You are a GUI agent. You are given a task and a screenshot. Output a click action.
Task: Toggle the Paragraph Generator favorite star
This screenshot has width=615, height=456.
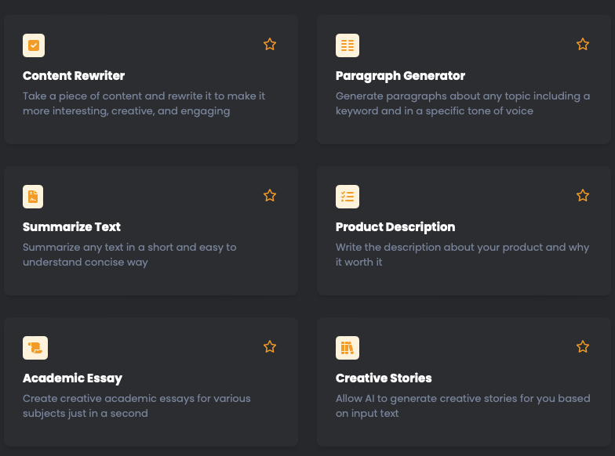(x=583, y=44)
